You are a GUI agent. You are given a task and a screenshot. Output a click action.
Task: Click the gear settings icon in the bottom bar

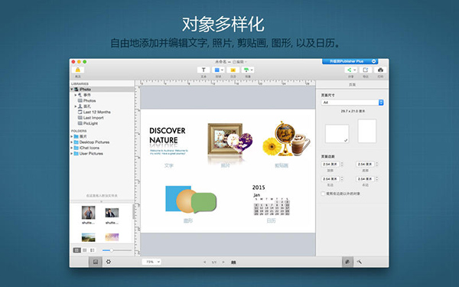pos(109,262)
